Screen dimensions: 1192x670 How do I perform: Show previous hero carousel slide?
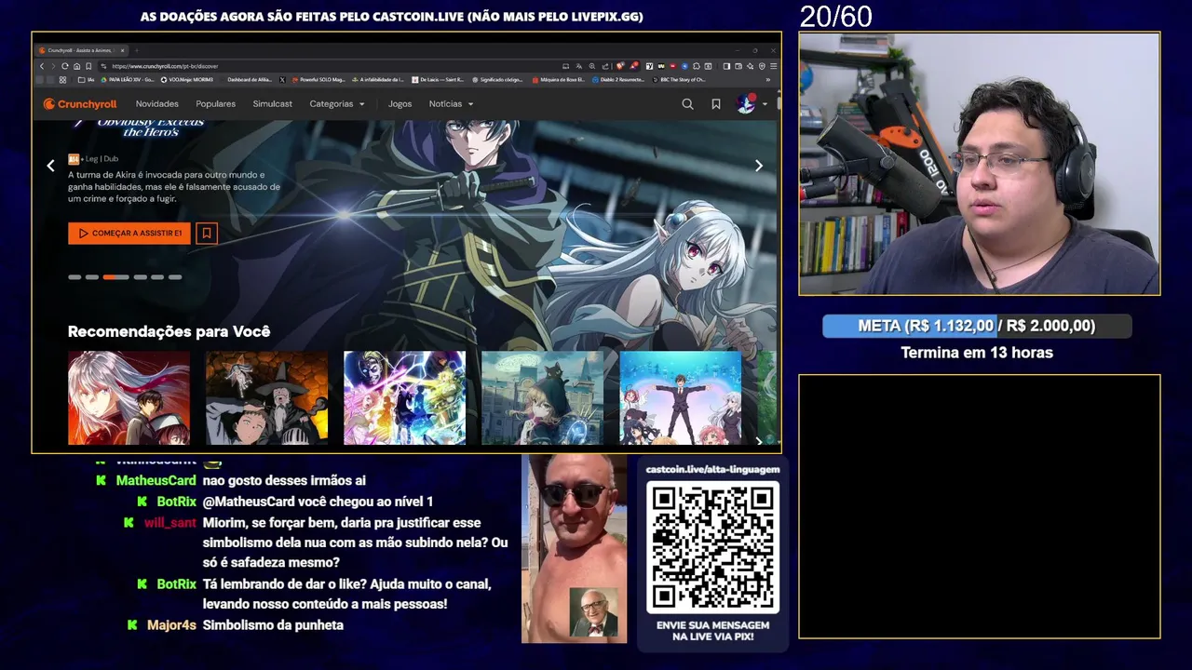(50, 166)
